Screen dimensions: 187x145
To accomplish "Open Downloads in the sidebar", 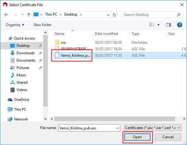I will pos(23,53).
